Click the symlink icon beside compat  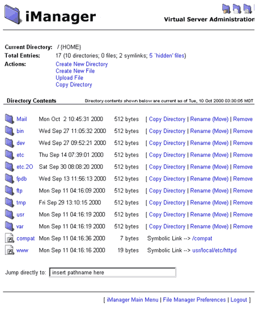click(10, 238)
